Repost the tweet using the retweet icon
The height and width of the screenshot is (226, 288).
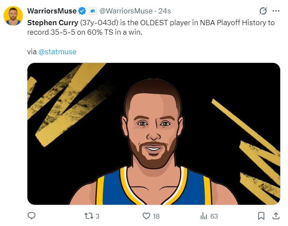[x=87, y=216]
